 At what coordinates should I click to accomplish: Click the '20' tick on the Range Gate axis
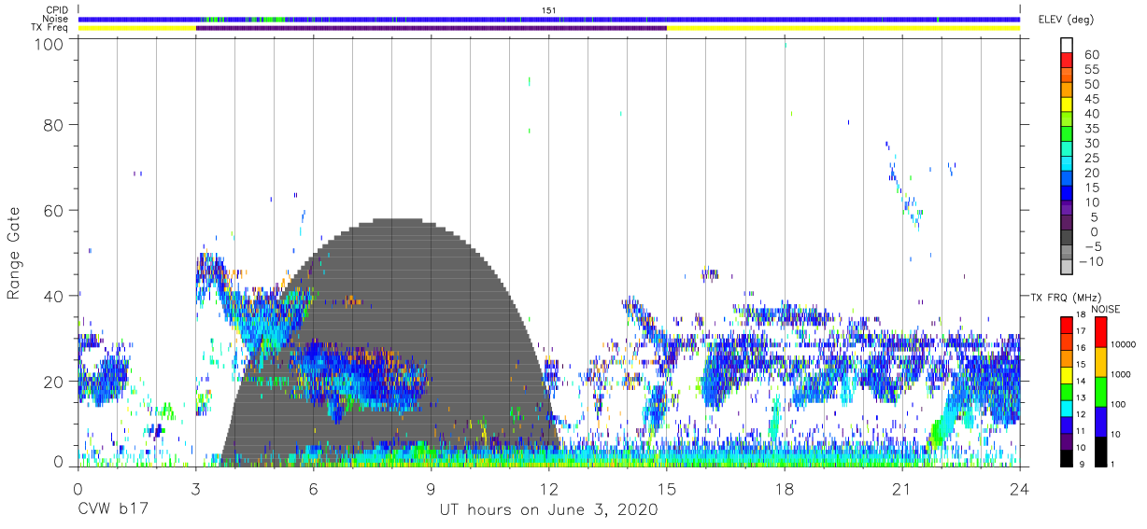click(55, 382)
